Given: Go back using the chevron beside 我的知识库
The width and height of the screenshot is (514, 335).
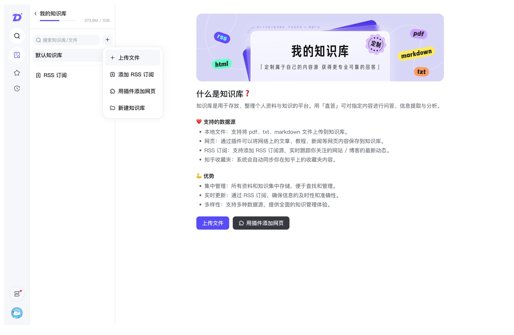Looking at the screenshot, I should (35, 14).
